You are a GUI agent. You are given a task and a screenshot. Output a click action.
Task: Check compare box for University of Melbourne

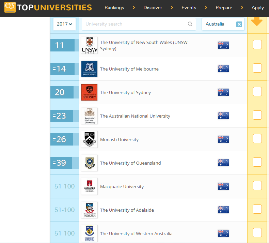pyautogui.click(x=257, y=68)
